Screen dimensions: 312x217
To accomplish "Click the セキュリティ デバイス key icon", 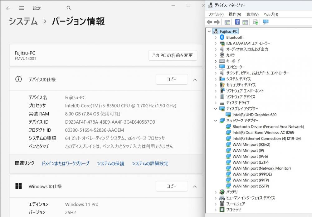I will (x=222, y=85).
